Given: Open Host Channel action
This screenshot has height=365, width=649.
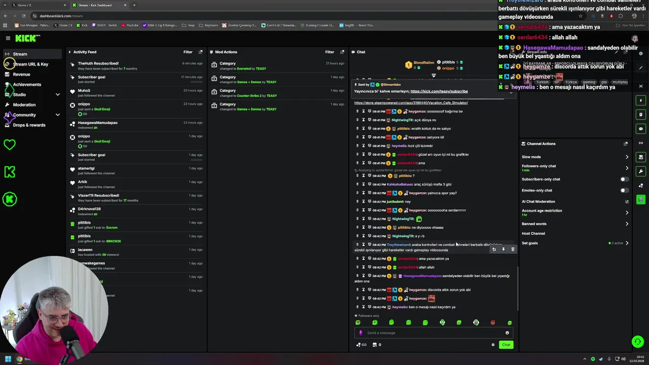Looking at the screenshot, I should point(533,233).
